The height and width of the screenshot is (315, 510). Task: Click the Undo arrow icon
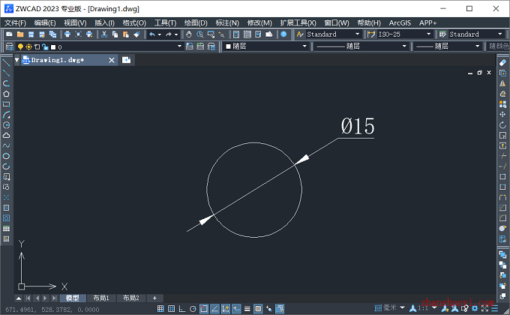pyautogui.click(x=152, y=34)
